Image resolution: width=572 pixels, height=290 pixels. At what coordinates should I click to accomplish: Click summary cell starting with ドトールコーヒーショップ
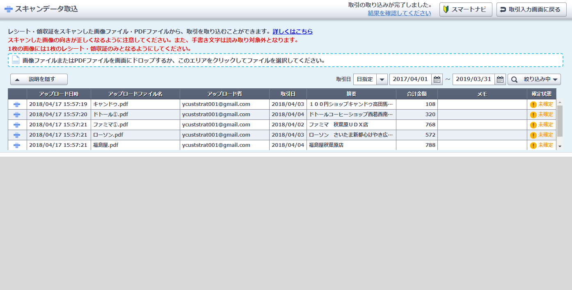[x=351, y=115]
